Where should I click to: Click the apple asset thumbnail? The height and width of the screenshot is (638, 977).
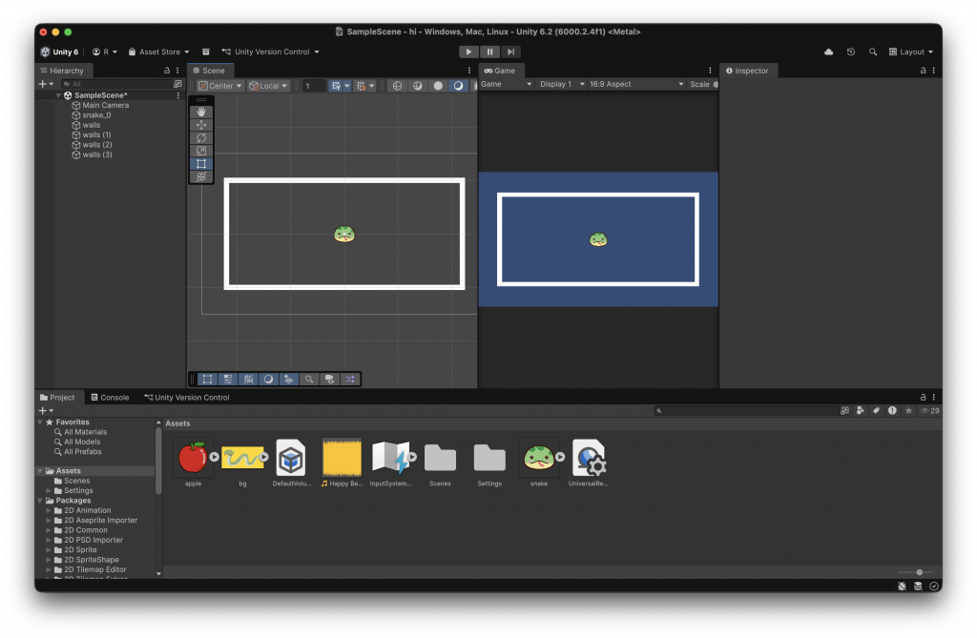tap(193, 459)
